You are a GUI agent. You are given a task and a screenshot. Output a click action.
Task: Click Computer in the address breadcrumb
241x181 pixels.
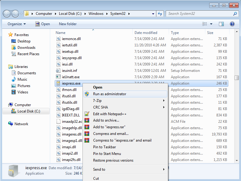44,14
